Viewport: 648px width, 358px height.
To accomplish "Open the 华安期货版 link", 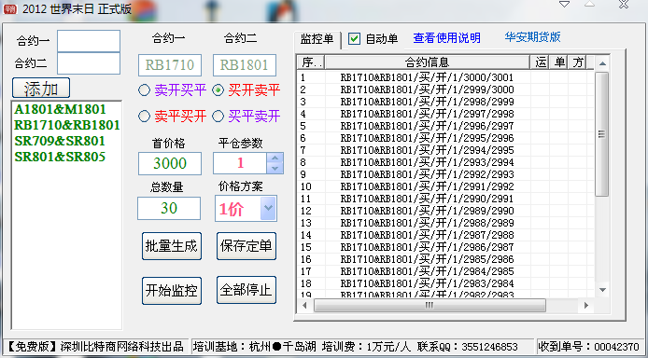I will (532, 37).
